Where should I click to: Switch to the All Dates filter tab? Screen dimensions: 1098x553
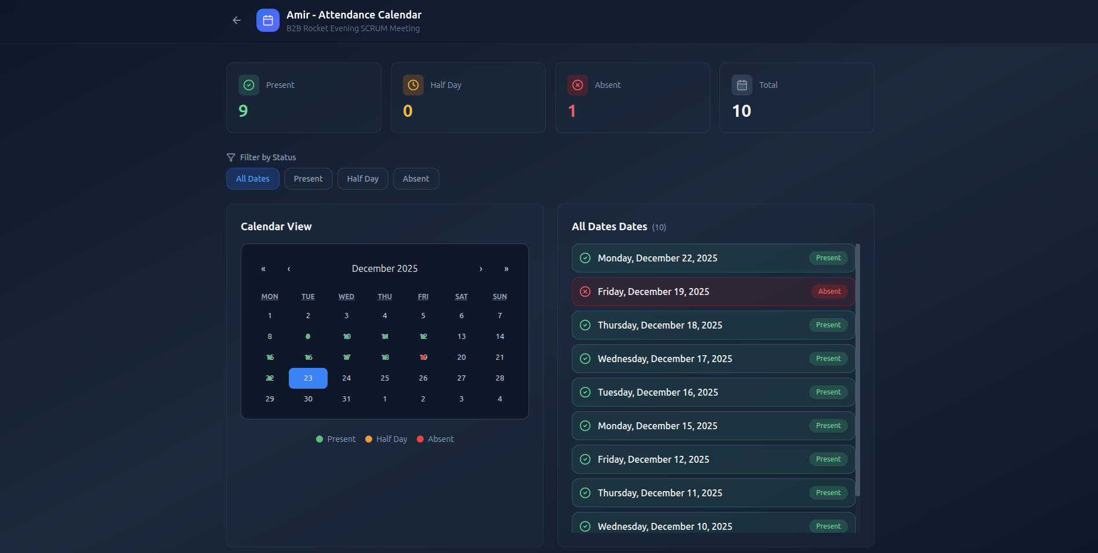click(252, 179)
